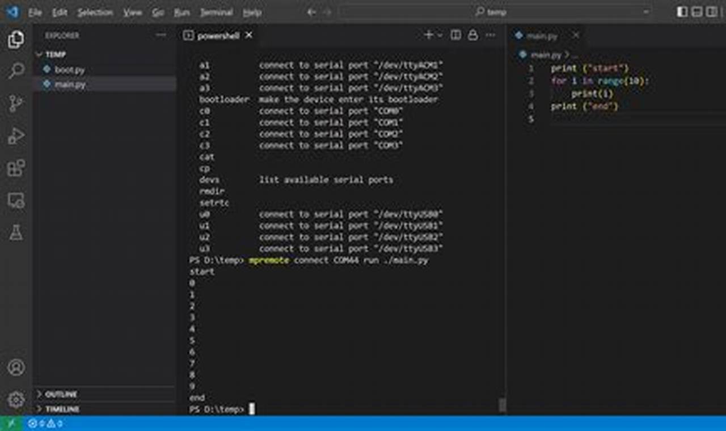726x431 pixels.
Task: Click the EXPLORER panel title
Action: (62, 35)
